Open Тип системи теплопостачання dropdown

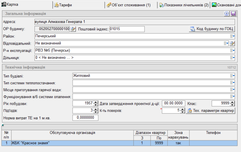coord(233,83)
